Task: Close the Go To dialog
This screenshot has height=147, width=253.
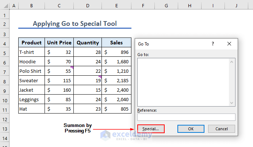Action: (x=229, y=44)
